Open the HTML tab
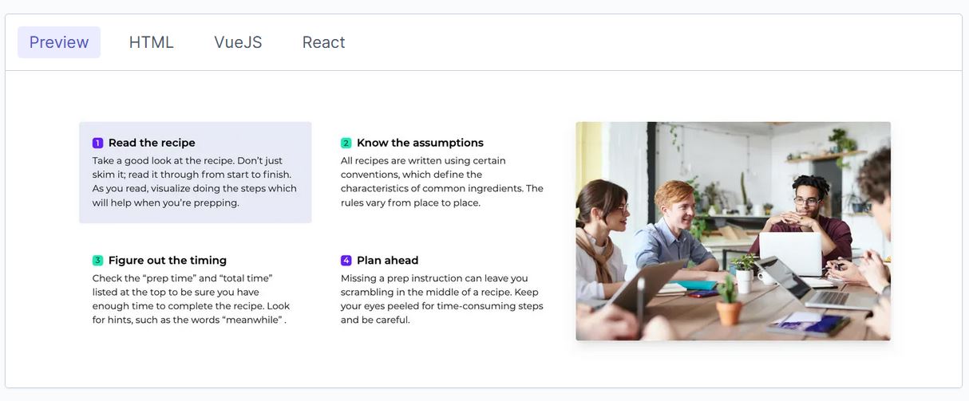Image resolution: width=969 pixels, height=401 pixels. [x=152, y=42]
